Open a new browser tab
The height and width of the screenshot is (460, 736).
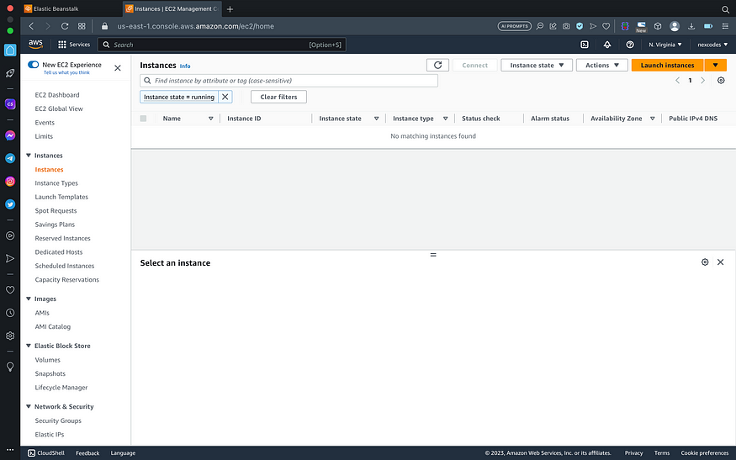230,9
